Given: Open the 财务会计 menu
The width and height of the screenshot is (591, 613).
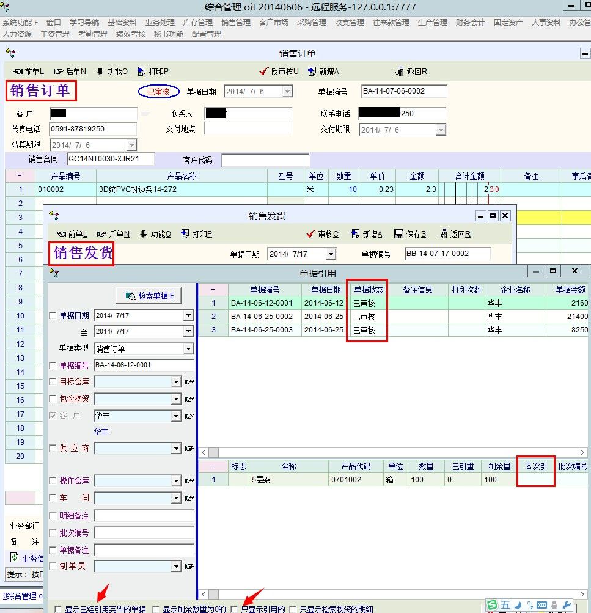Looking at the screenshot, I should tap(470, 23).
